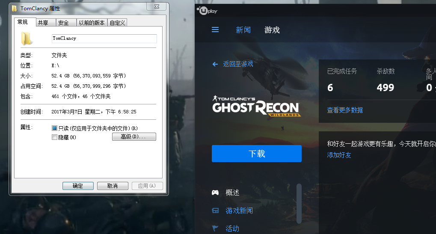436x234 pixels.
Task: Click the back arrow next to 返回至游戏
Action: pos(215,64)
